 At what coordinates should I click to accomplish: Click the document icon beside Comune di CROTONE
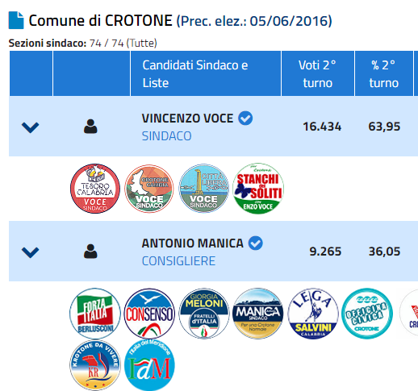[x=16, y=20]
